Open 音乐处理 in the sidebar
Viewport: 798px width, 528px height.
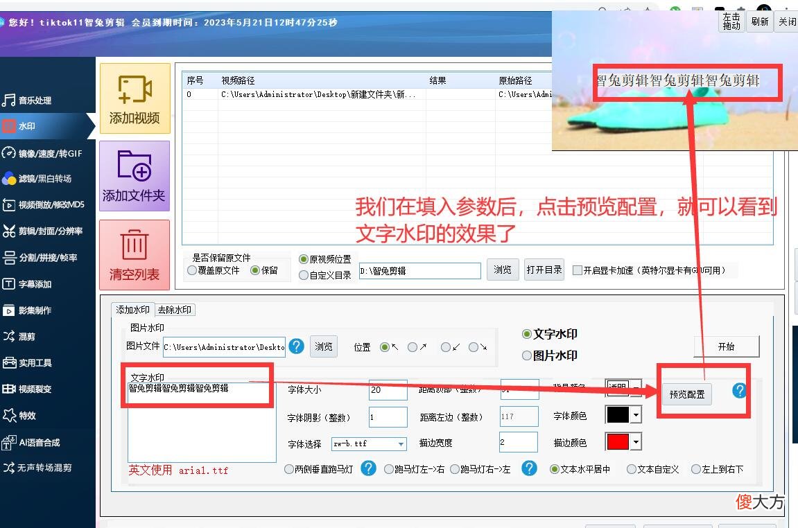pos(26,100)
